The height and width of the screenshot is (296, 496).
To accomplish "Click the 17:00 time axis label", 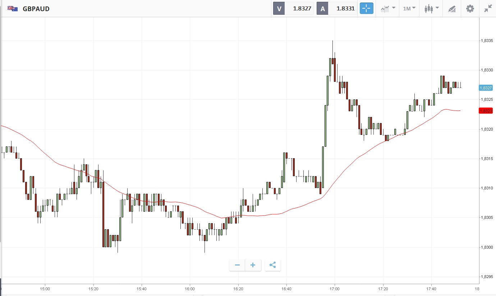I will pos(335,289).
